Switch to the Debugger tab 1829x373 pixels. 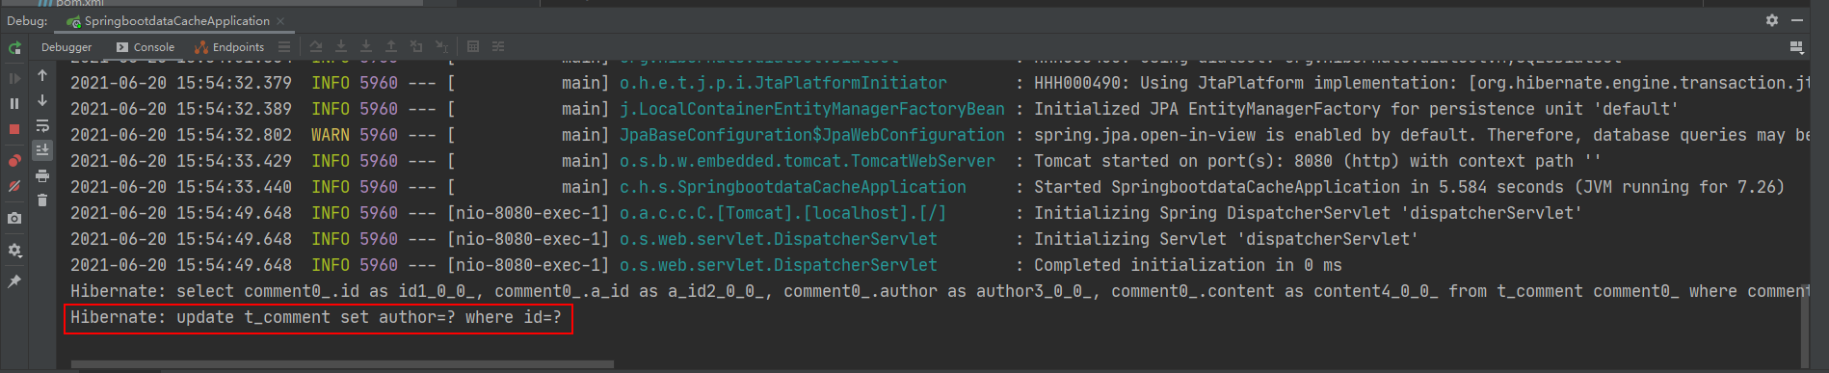click(x=66, y=47)
